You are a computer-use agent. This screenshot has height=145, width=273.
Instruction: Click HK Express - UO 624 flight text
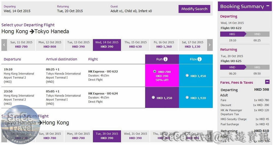[x=103, y=93]
